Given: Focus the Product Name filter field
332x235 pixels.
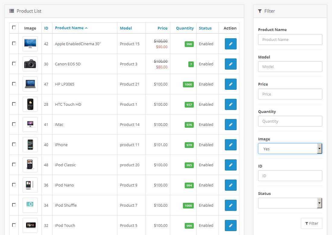Looking at the screenshot, I should (290, 39).
